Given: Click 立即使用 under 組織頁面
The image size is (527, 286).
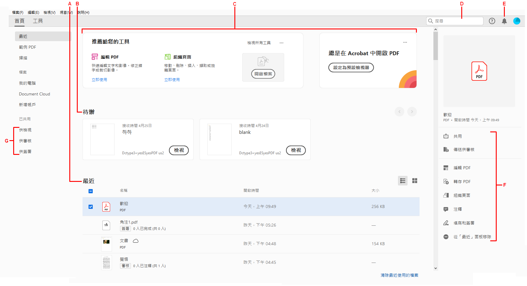Looking at the screenshot, I should (x=172, y=80).
